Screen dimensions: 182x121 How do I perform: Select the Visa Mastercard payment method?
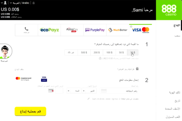click(x=141, y=30)
